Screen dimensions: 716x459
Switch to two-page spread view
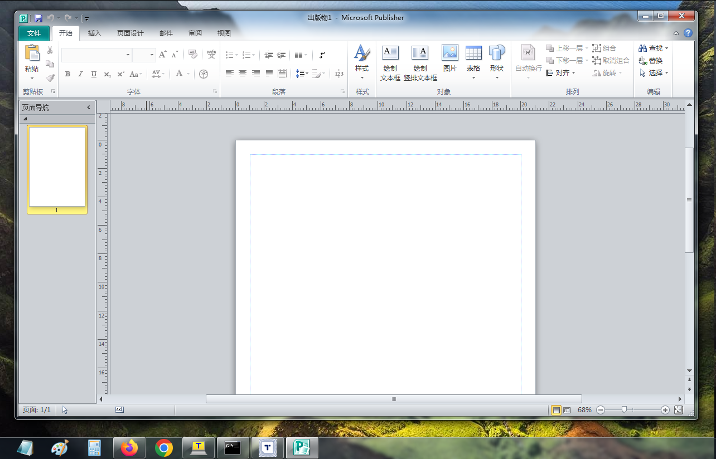click(x=567, y=410)
